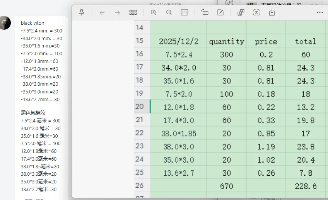Viewport: 328px width, 200px height.
Task: Select the 'quantity' header cell
Action: pos(226,41)
